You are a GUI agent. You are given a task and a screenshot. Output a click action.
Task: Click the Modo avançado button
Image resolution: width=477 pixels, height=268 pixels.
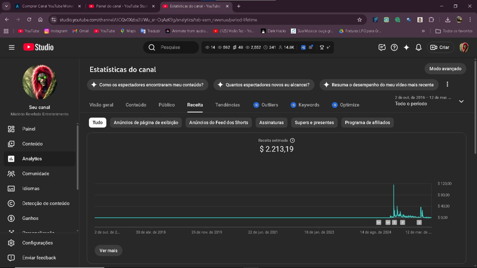(x=445, y=68)
